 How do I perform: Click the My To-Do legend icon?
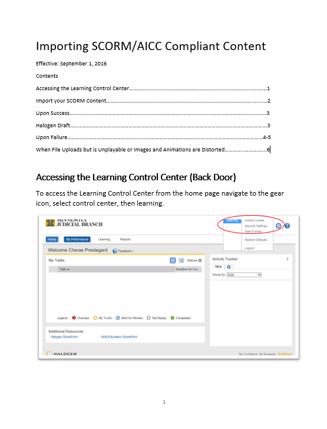[x=95, y=318]
